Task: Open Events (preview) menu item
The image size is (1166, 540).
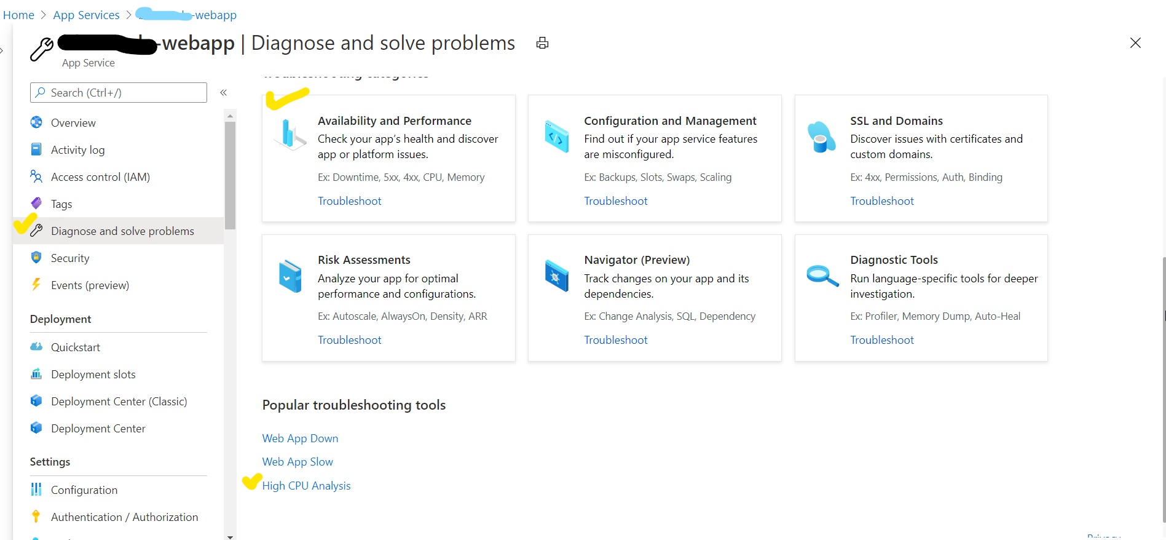Action: (90, 285)
